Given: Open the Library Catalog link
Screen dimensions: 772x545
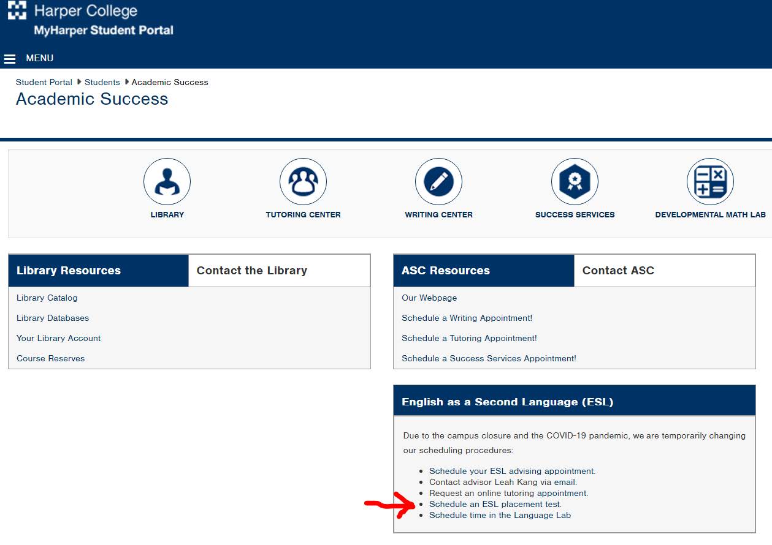Looking at the screenshot, I should (x=47, y=298).
